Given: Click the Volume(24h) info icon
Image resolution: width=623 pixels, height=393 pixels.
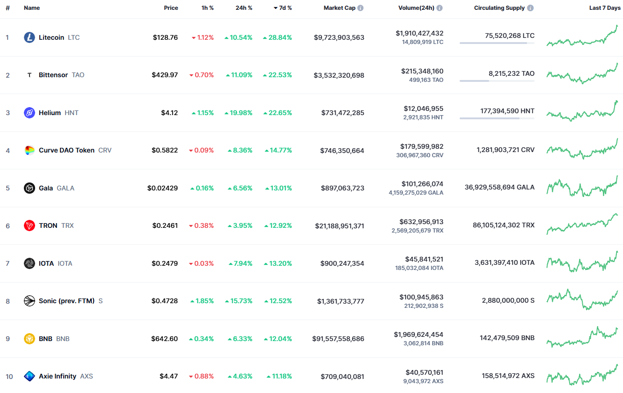Looking at the screenshot, I should tap(440, 8).
